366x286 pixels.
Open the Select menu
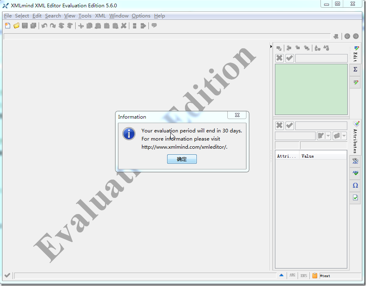click(x=22, y=16)
